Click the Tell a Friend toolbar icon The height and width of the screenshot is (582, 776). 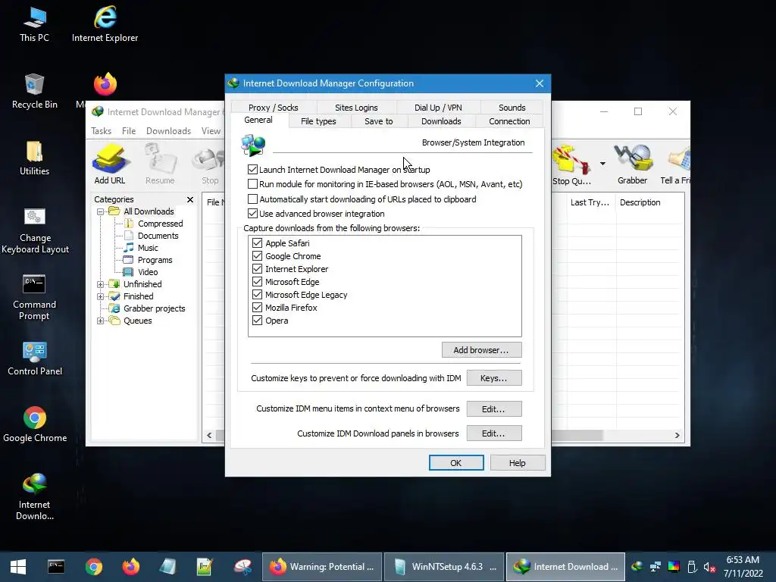click(x=675, y=164)
